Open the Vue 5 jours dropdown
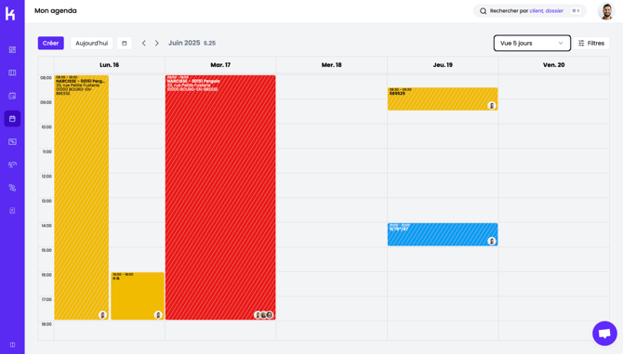This screenshot has width=623, height=354. pos(532,44)
